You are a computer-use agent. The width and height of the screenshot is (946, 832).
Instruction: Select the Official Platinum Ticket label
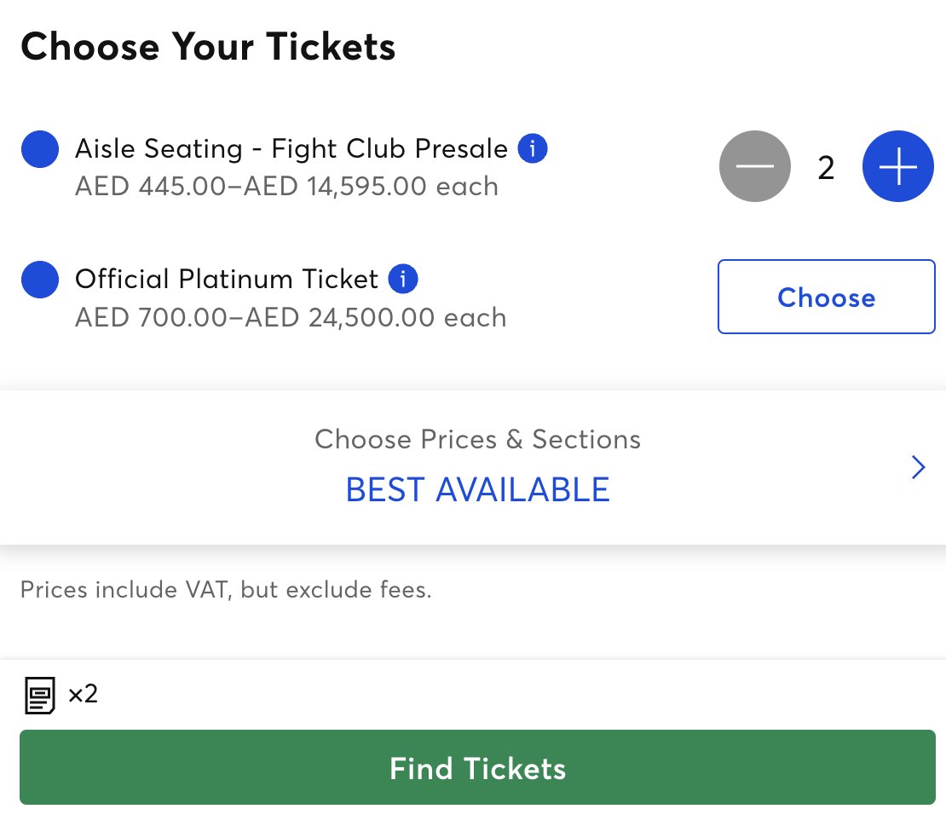(227, 279)
